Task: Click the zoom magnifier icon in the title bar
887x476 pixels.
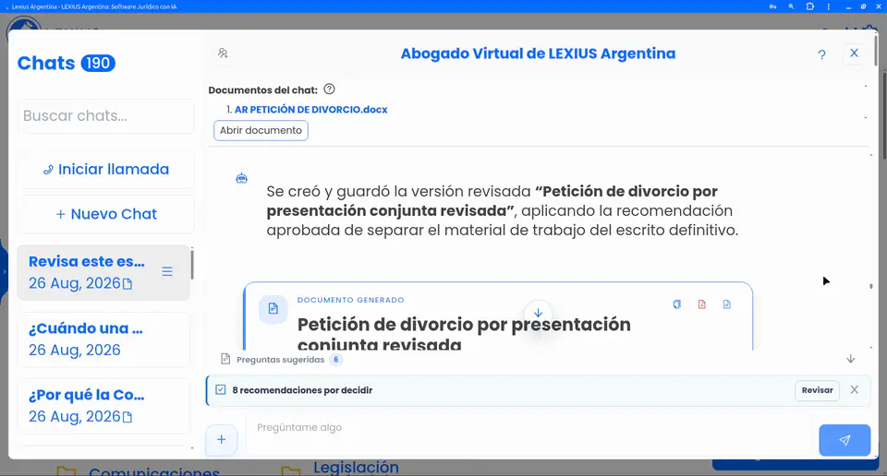Action: 791,6
